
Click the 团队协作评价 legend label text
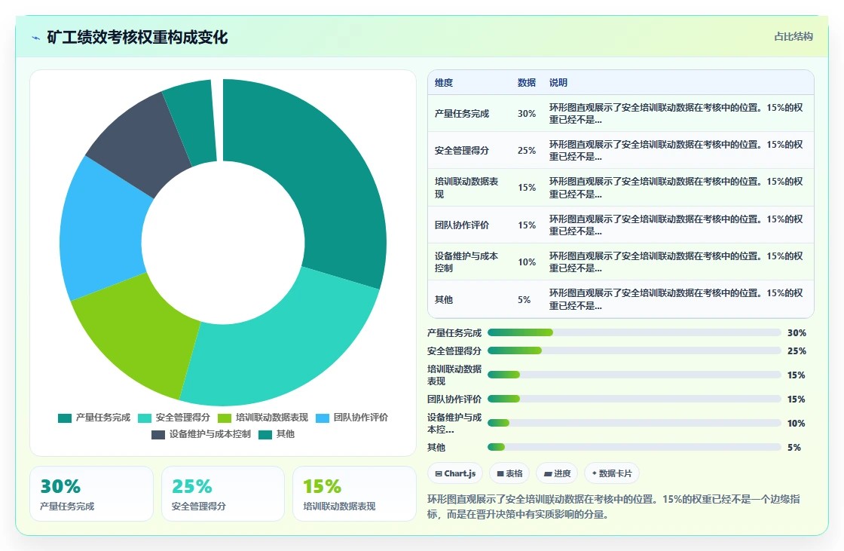coord(361,418)
